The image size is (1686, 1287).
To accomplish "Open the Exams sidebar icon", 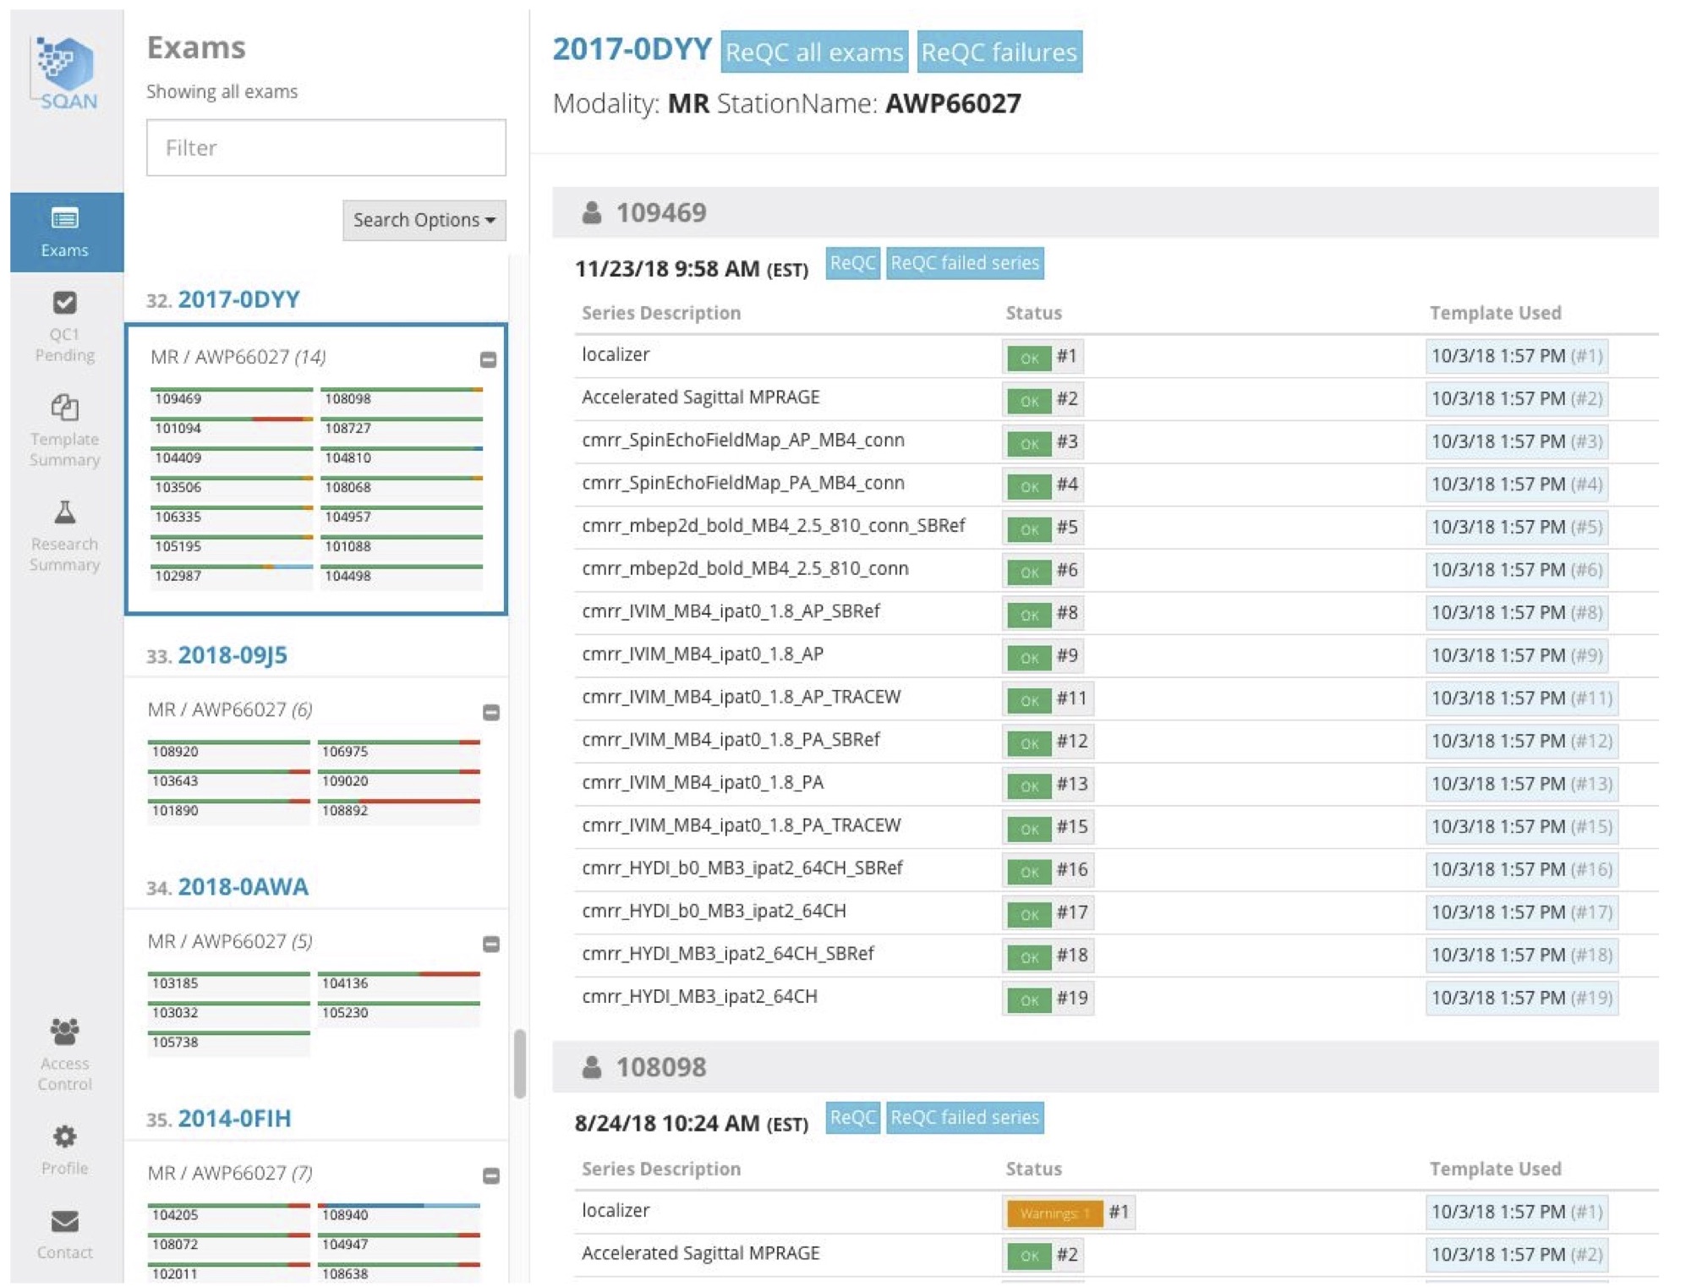I will 65,219.
